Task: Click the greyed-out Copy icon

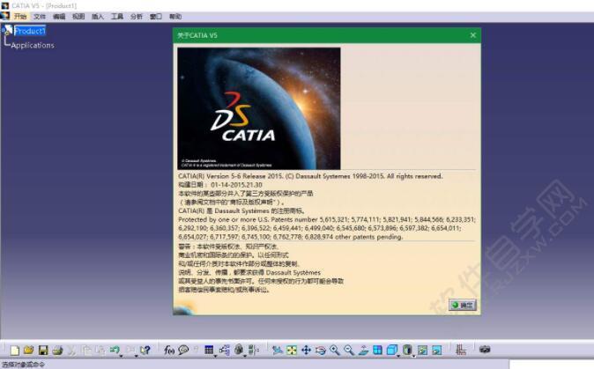Action: [x=86, y=351]
